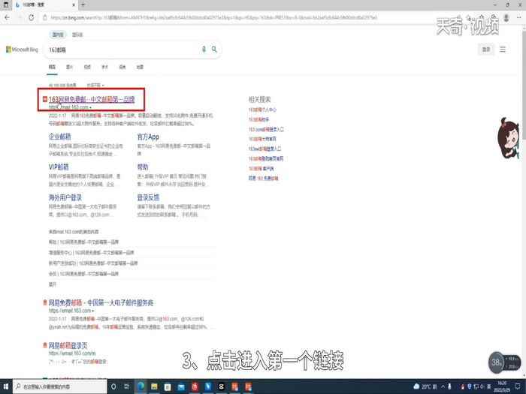Select the 网页 results tab
The height and width of the screenshot is (394, 526).
tap(52, 67)
